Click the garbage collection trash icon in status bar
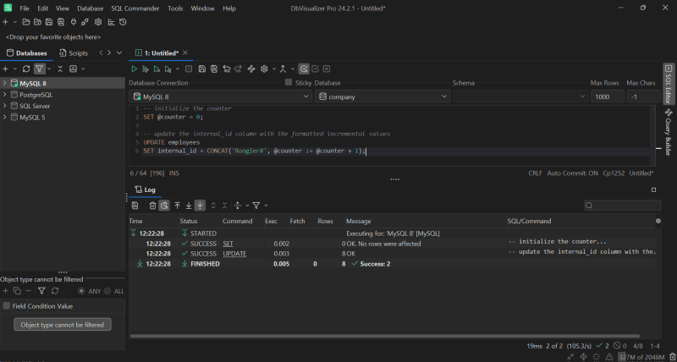677x362 pixels. pyautogui.click(x=672, y=357)
